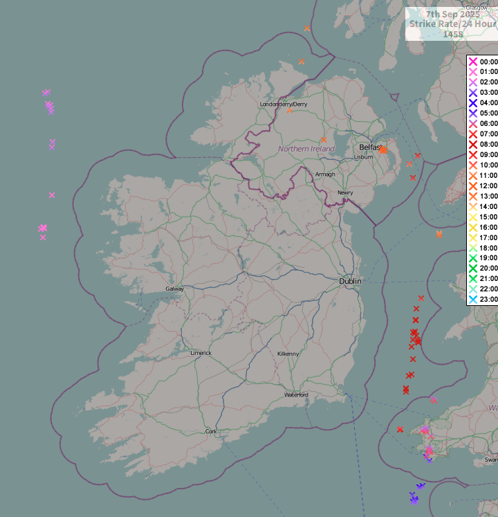Click the orange strike marker north of Armagh
The image size is (498, 517).
click(323, 140)
